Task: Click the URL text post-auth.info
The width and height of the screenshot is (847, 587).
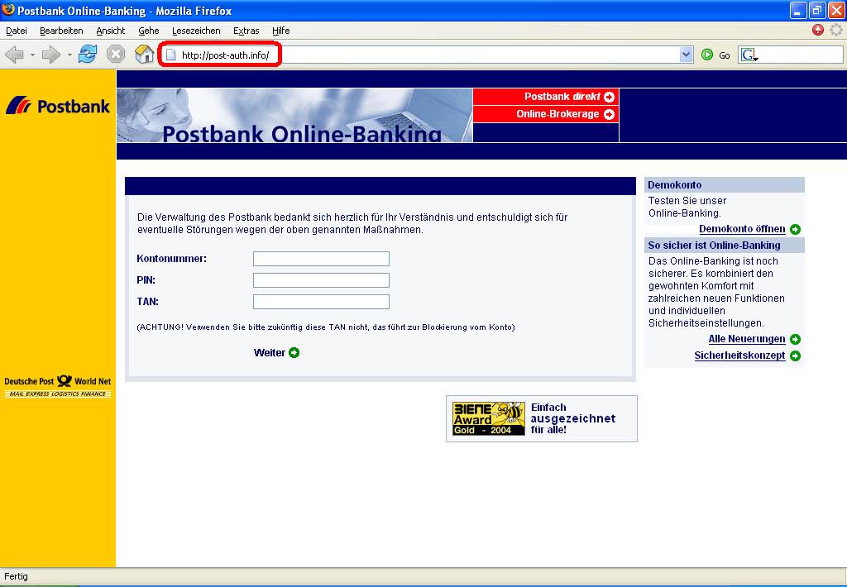Action: [x=225, y=55]
